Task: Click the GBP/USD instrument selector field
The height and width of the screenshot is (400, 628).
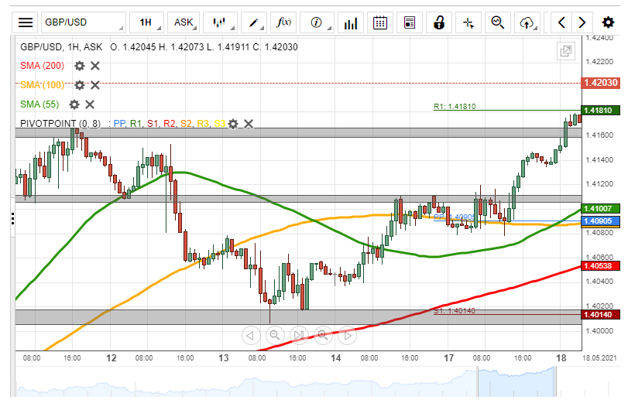Action: [83, 22]
